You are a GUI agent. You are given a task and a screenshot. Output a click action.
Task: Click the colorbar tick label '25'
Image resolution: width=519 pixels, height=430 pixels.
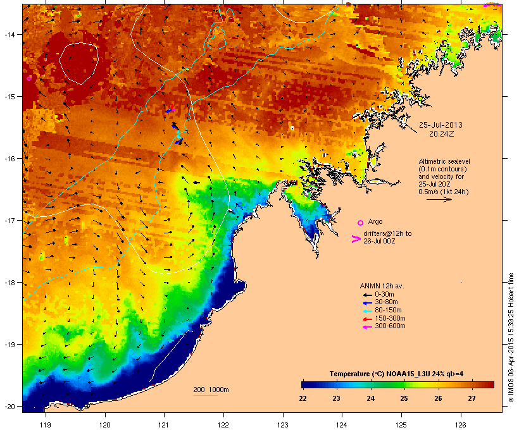coord(404,398)
